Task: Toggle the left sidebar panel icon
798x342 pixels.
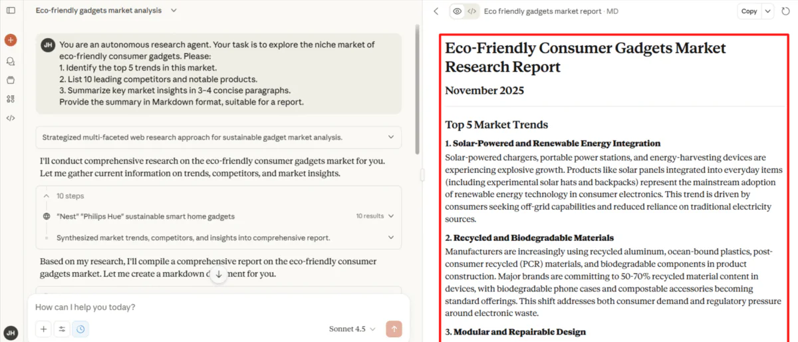Action: click(11, 11)
